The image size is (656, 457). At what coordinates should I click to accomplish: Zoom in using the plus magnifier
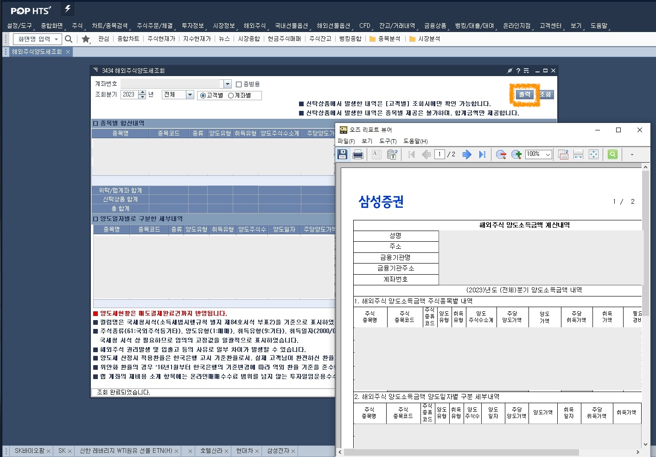point(516,154)
